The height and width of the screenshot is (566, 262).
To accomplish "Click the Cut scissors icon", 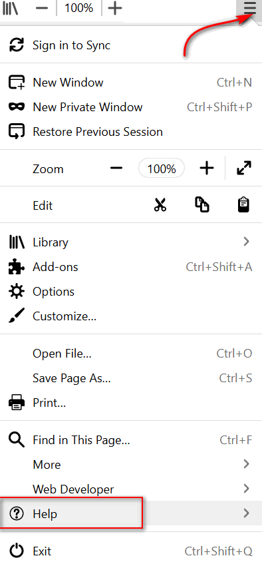I will (160, 205).
